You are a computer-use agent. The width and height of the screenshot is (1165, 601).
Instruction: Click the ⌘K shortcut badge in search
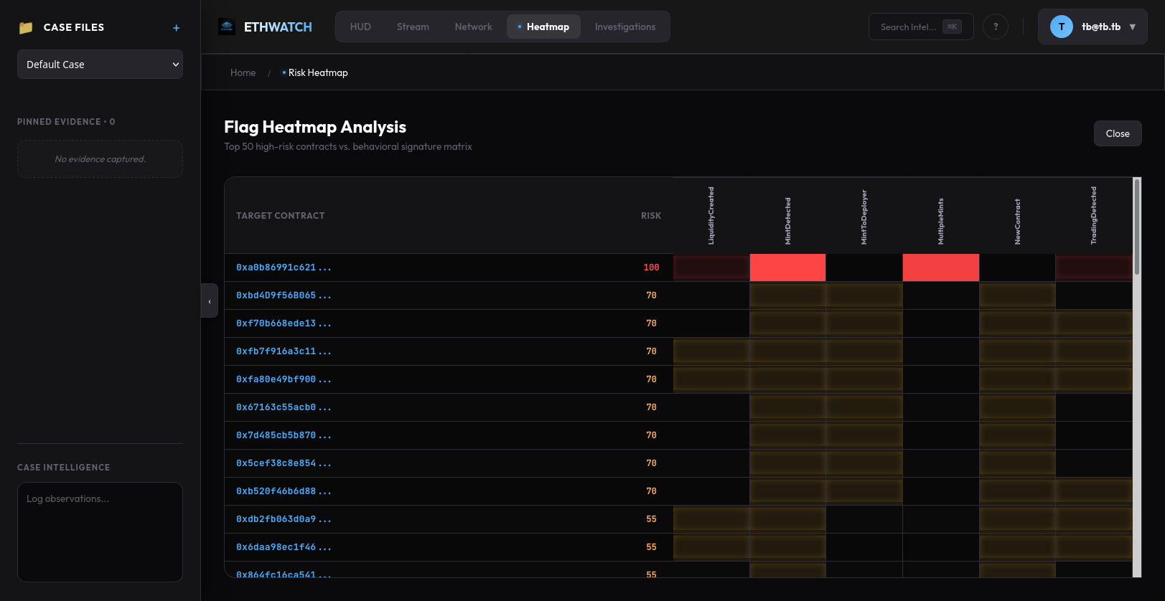952,27
